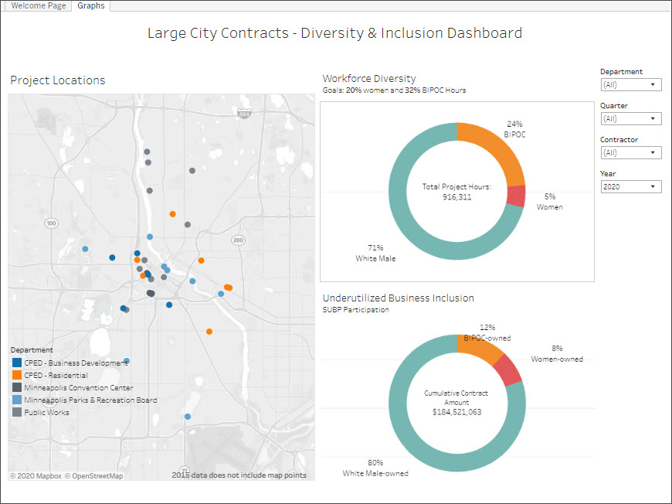Click the 'Project Locations' heading
672x504 pixels.
click(58, 80)
